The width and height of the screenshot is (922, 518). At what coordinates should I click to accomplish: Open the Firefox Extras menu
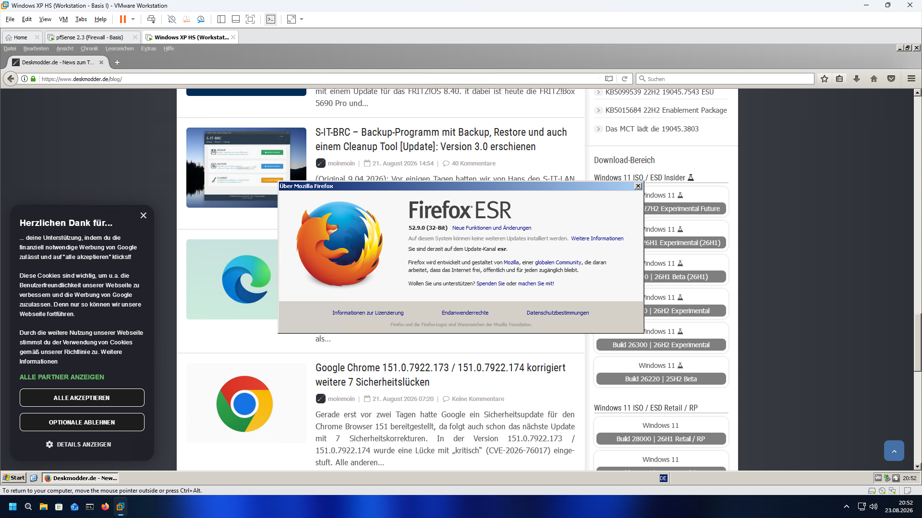pos(149,48)
